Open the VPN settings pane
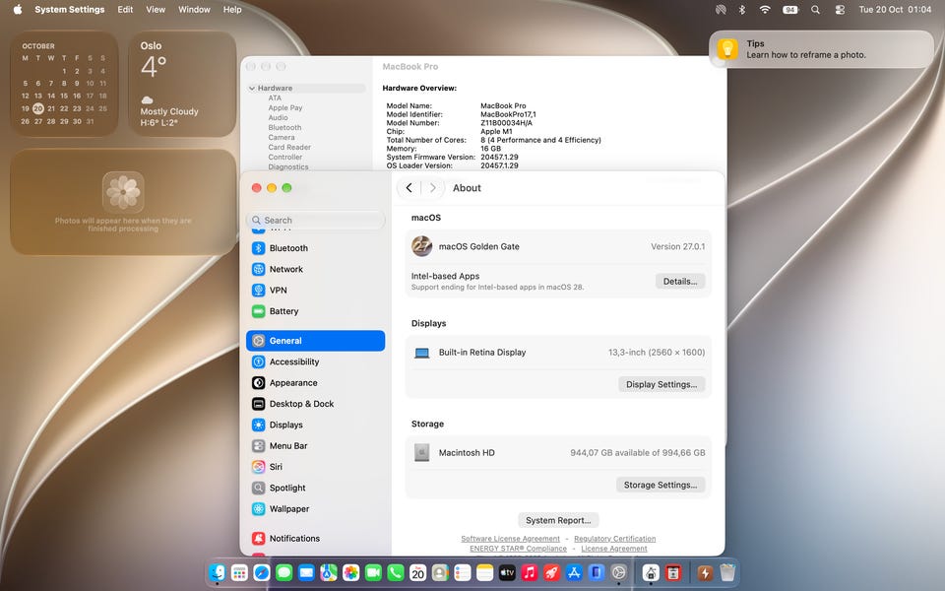 pos(315,290)
